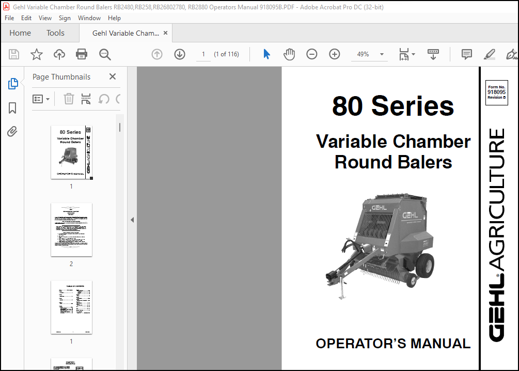This screenshot has height=371, width=519.
Task: Click the 49% zoom value field
Action: pyautogui.click(x=363, y=54)
